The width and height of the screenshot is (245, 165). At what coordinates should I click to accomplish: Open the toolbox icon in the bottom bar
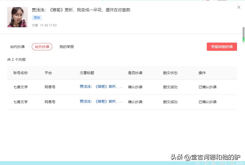pyautogui.click(x=213, y=163)
